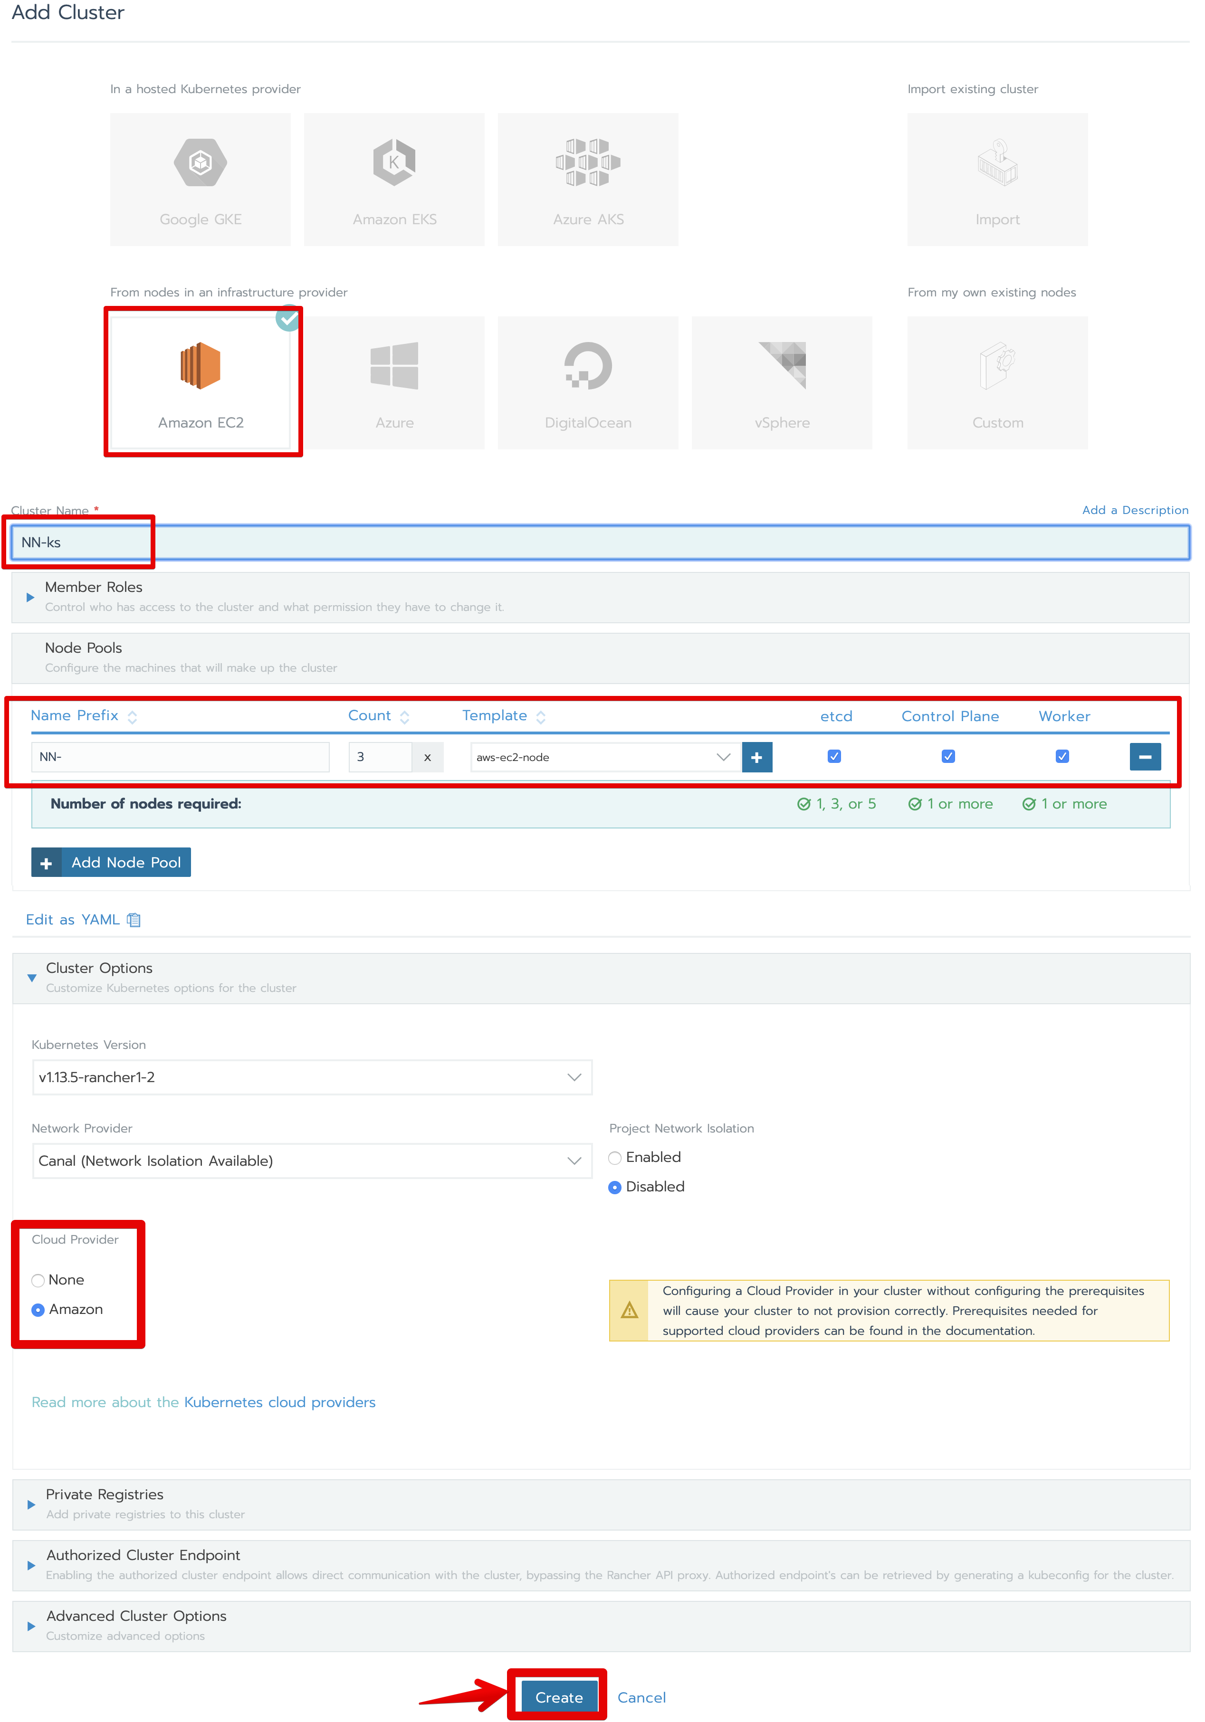
Task: Enable Project Network Isolation radio
Action: click(x=615, y=1157)
